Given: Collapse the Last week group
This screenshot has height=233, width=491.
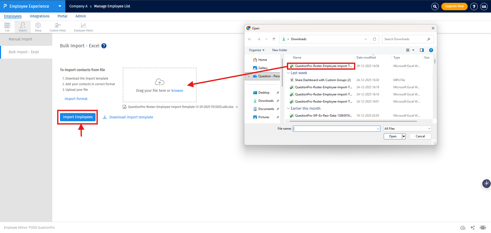Looking at the screenshot, I should point(288,73).
